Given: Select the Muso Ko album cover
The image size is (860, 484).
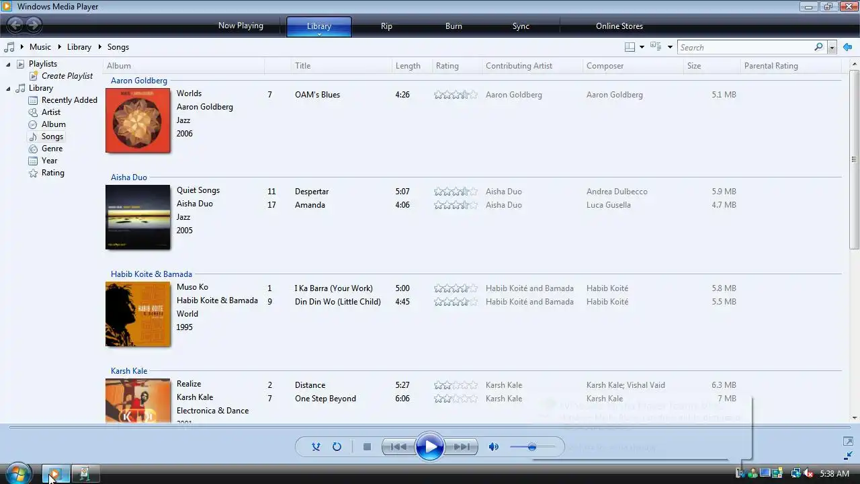Looking at the screenshot, I should (x=138, y=314).
